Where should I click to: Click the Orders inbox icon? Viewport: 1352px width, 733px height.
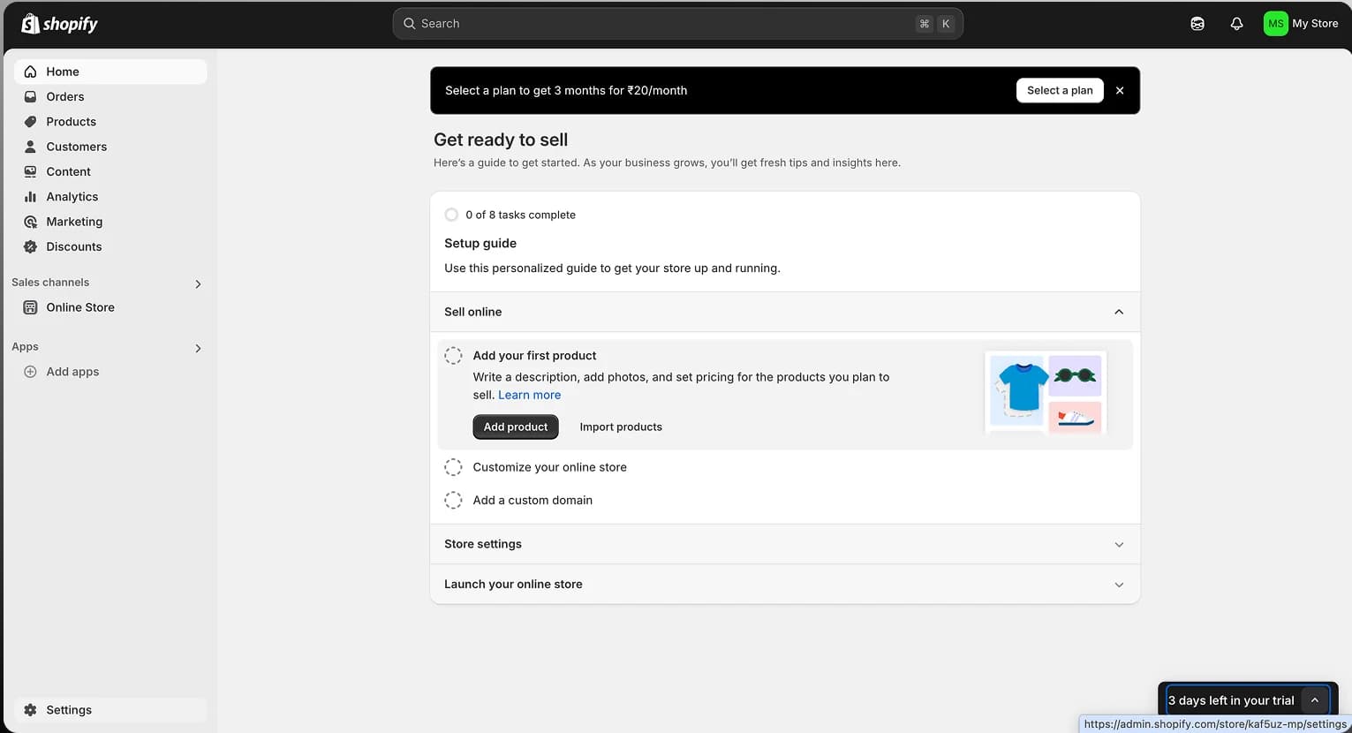tap(30, 96)
